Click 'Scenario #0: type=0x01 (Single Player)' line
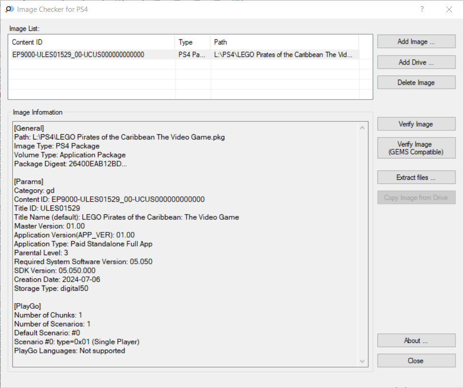This screenshot has width=463, height=388. pos(77,342)
